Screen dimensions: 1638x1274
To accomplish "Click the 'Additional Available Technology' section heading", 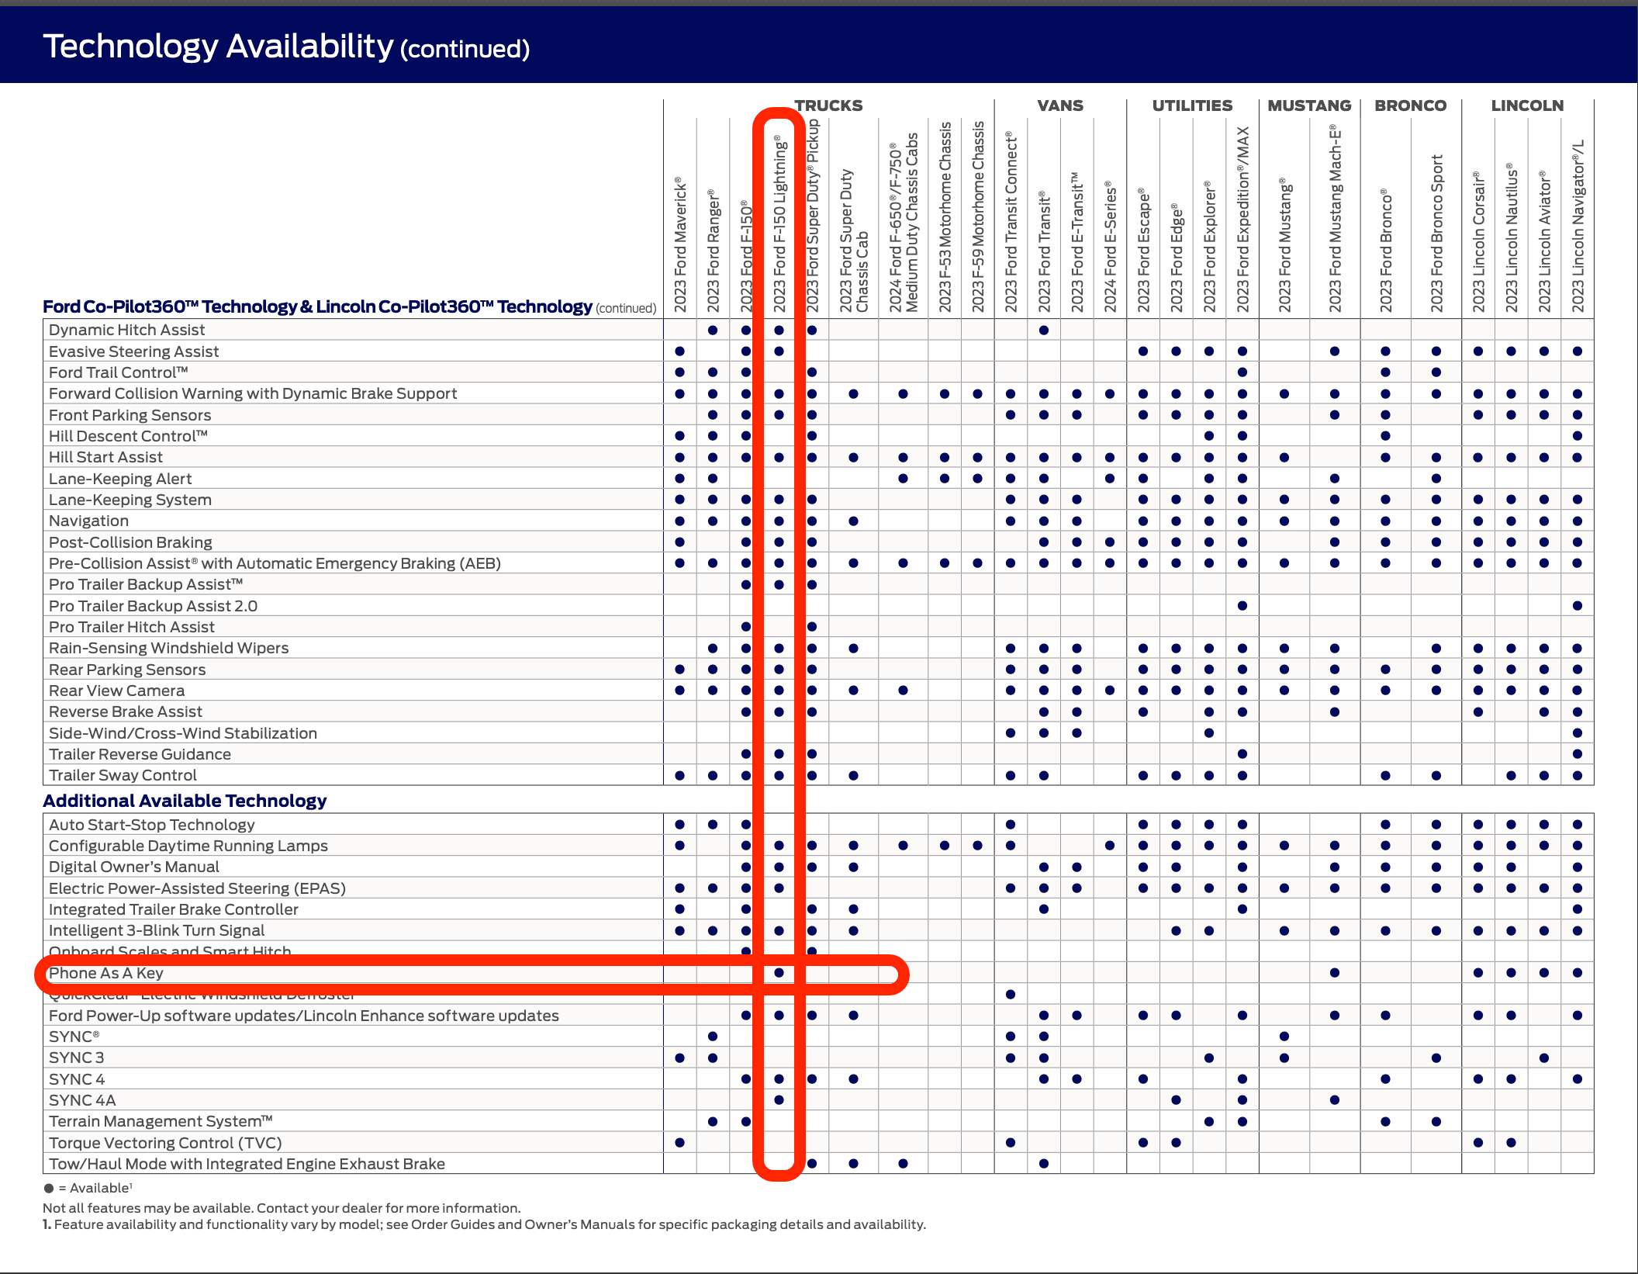I will (185, 801).
